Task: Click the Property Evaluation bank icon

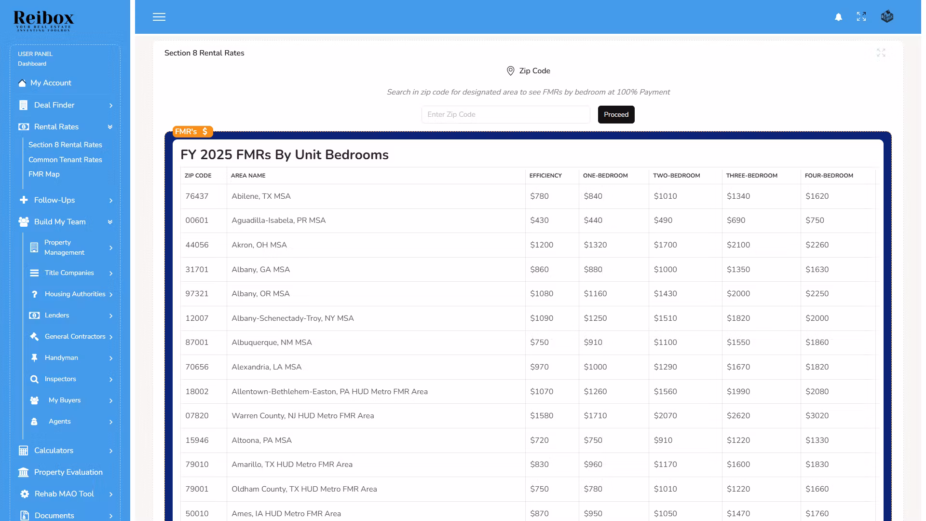Action: [x=23, y=472]
